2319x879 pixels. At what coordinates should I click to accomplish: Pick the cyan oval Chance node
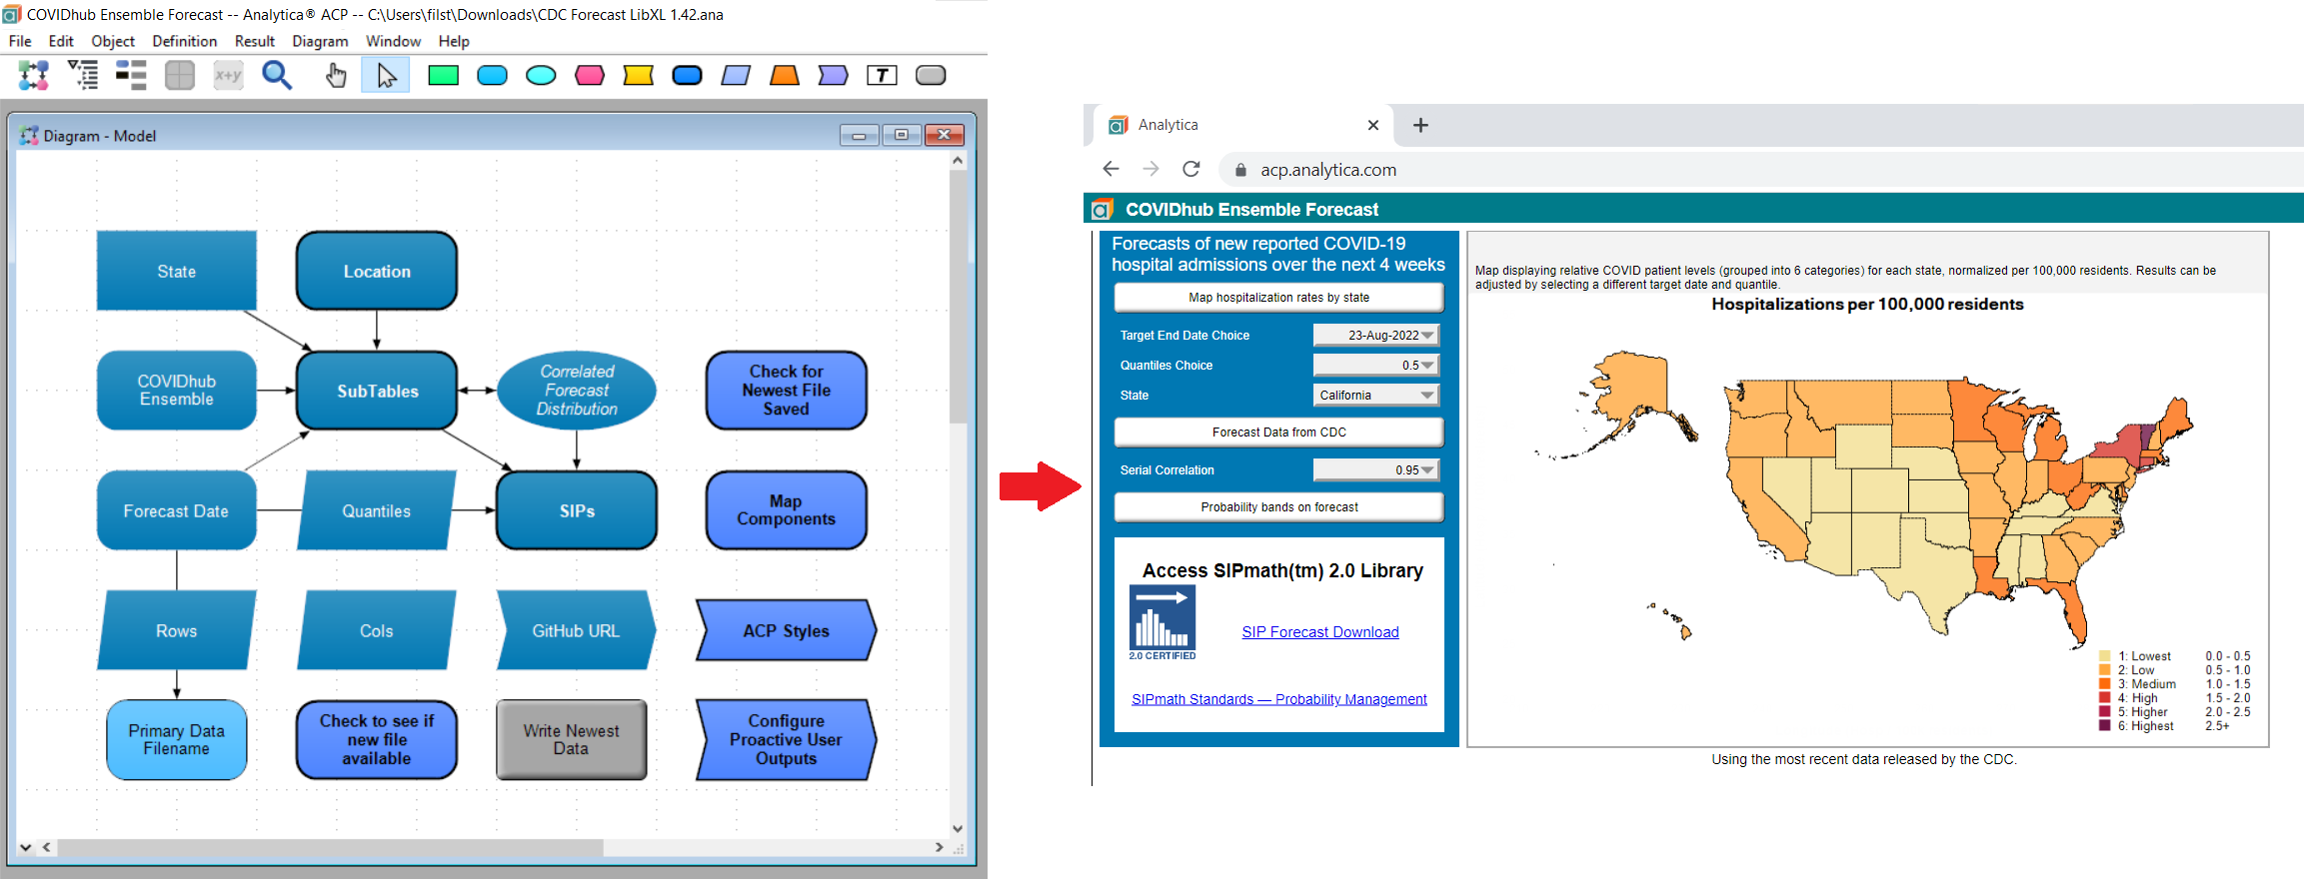click(x=541, y=75)
